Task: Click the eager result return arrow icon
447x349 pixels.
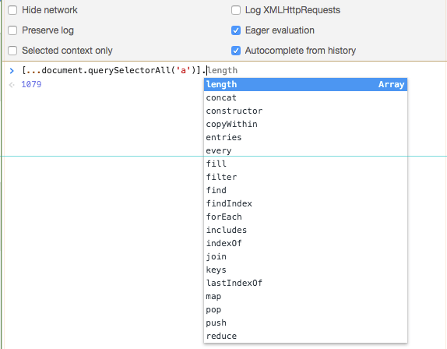Action: (12, 85)
